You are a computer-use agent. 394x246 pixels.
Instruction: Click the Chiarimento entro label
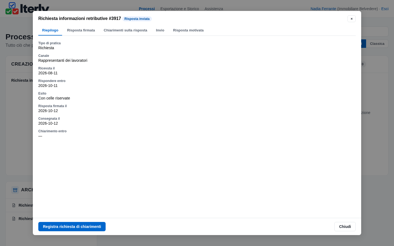coord(52,131)
